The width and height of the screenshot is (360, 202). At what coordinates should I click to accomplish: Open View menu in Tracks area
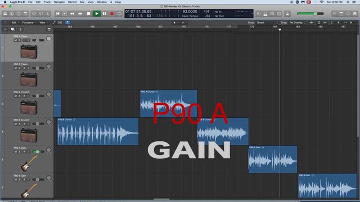tap(43, 22)
